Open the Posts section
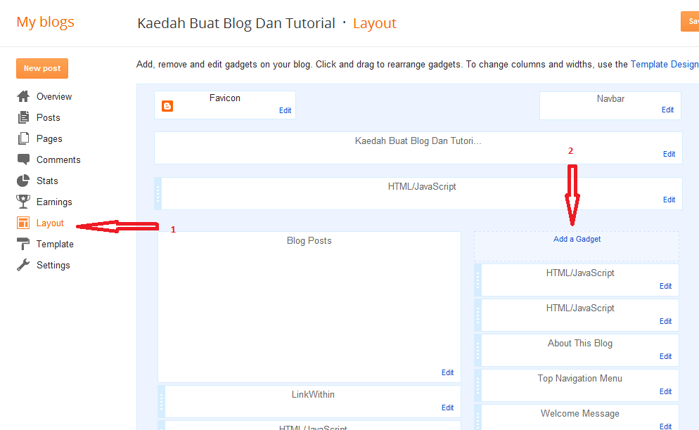Viewport: 699px width, 430px height. [48, 117]
